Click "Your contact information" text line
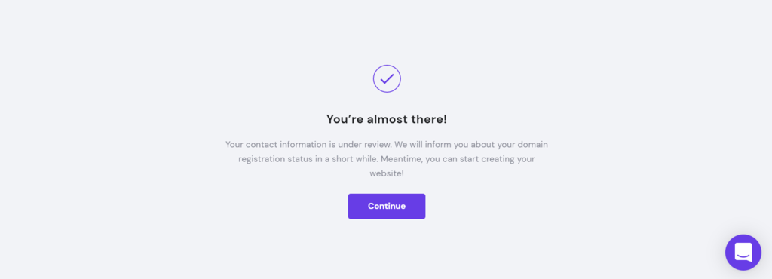 [387, 145]
